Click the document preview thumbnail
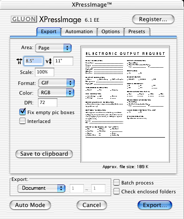 [x=125, y=104]
